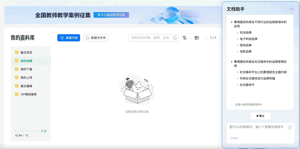Click the 游戏品牌 outline item
This screenshot has height=149, width=300.
[x=246, y=45]
